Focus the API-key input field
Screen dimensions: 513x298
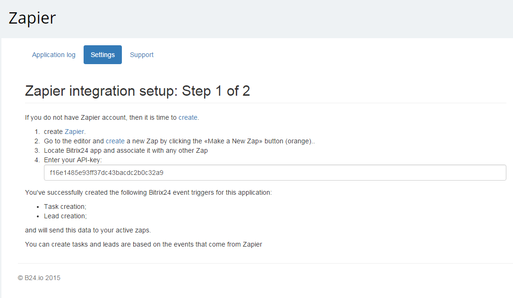point(275,173)
